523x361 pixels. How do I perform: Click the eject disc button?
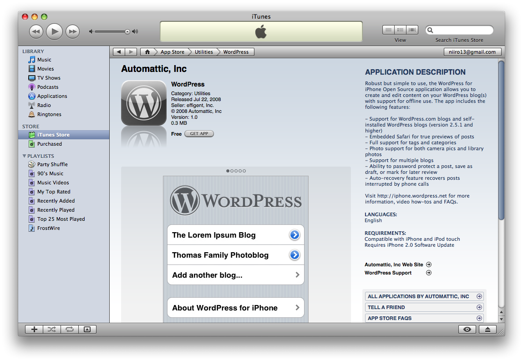487,330
